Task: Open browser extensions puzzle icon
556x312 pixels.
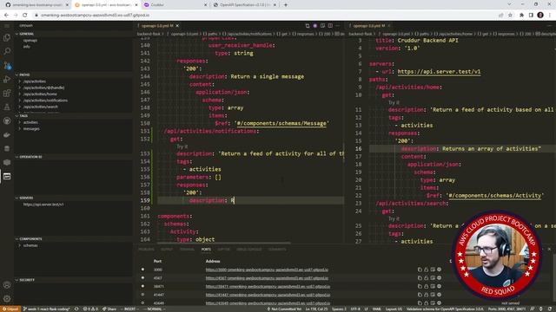Action: [x=521, y=16]
